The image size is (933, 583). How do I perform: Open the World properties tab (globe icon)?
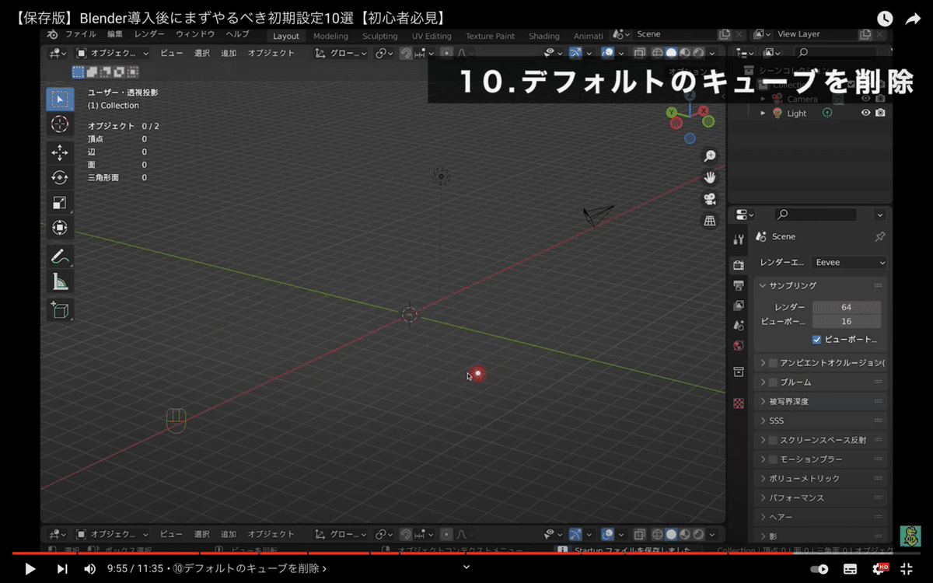pyautogui.click(x=739, y=345)
